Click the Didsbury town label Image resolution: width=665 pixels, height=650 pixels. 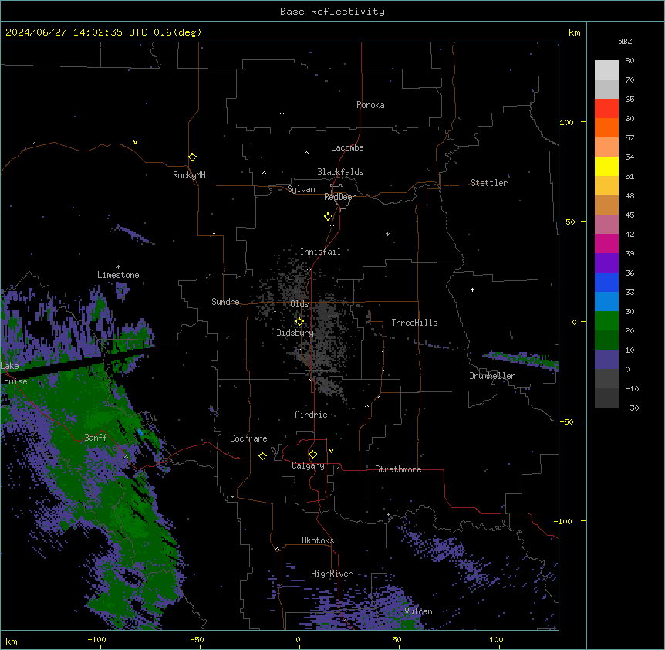coord(295,333)
